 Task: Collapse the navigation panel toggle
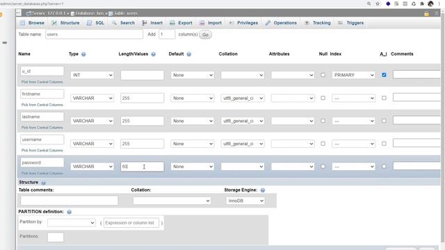pyautogui.click(x=19, y=13)
